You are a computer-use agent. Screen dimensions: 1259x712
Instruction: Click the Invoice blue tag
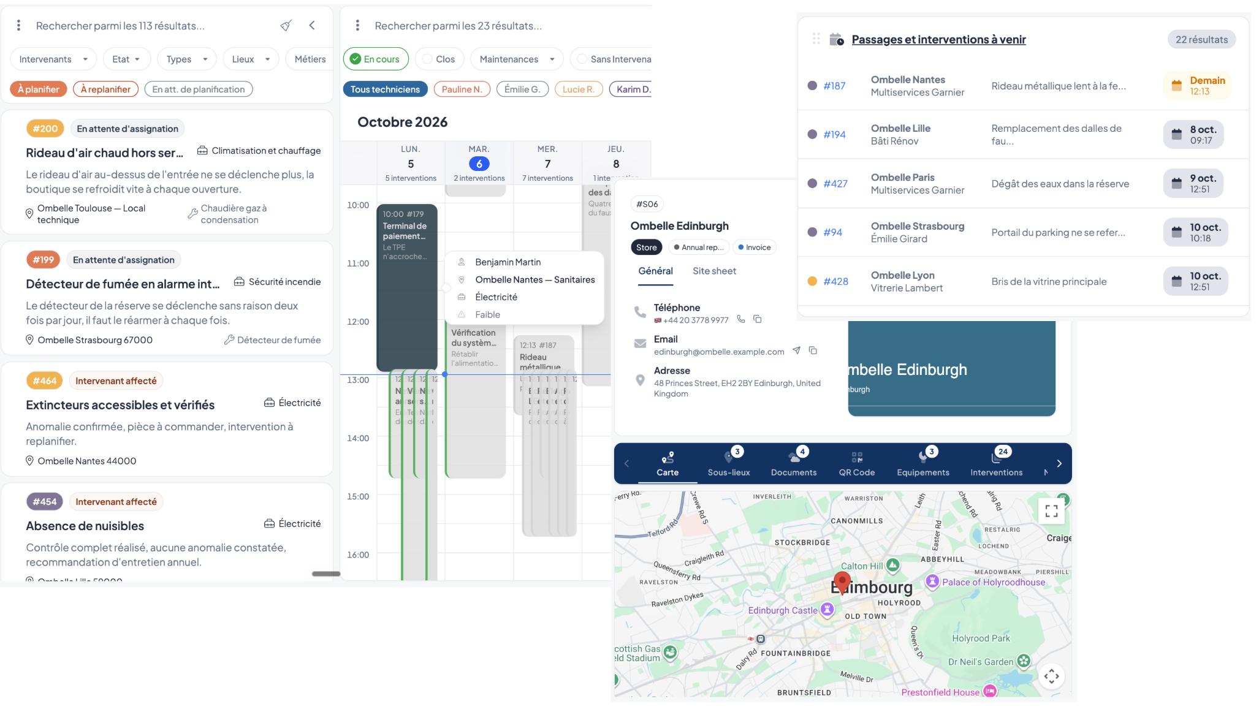(x=754, y=248)
